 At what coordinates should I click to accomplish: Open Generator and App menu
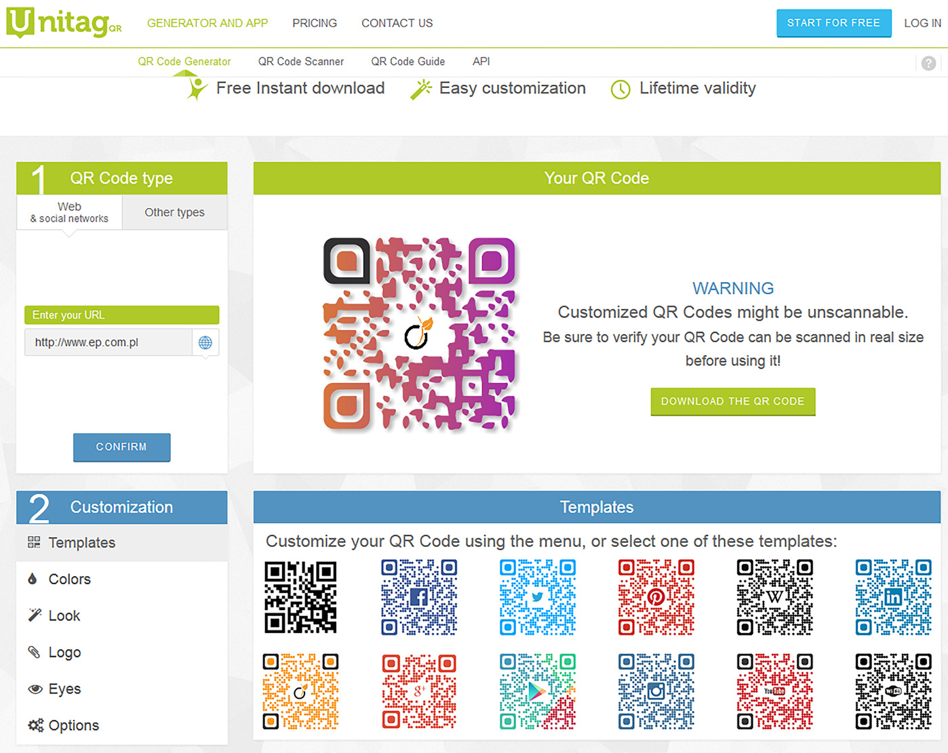click(208, 23)
